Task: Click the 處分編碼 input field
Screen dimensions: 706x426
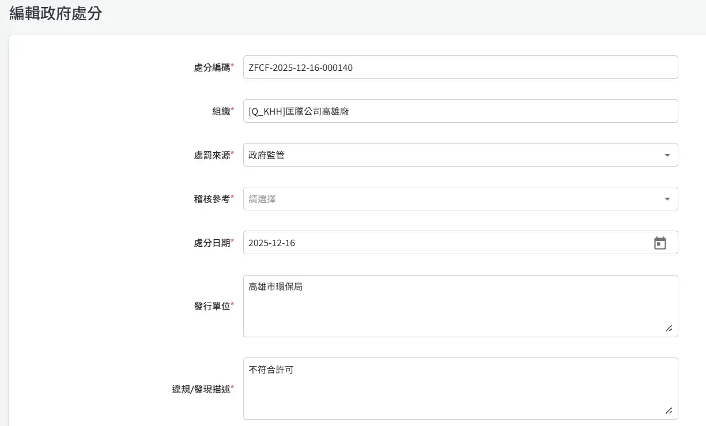Action: click(x=460, y=67)
